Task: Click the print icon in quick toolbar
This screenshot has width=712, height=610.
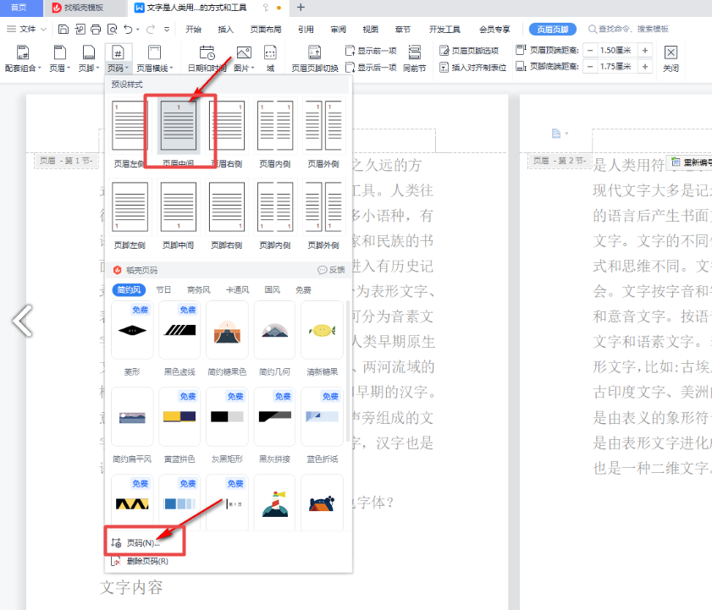Action: pyautogui.click(x=96, y=29)
